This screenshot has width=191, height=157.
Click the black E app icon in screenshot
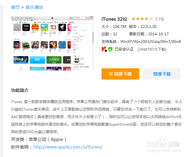coord(62,27)
